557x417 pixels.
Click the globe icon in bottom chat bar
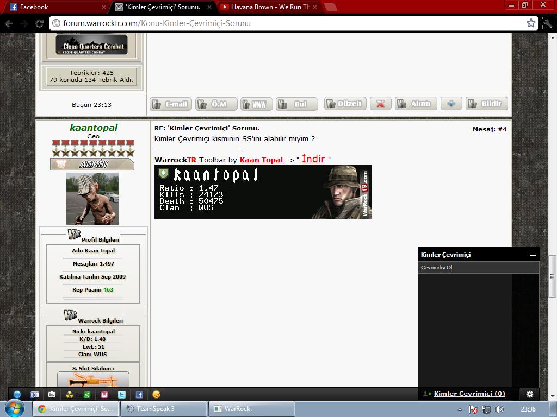tap(17, 395)
